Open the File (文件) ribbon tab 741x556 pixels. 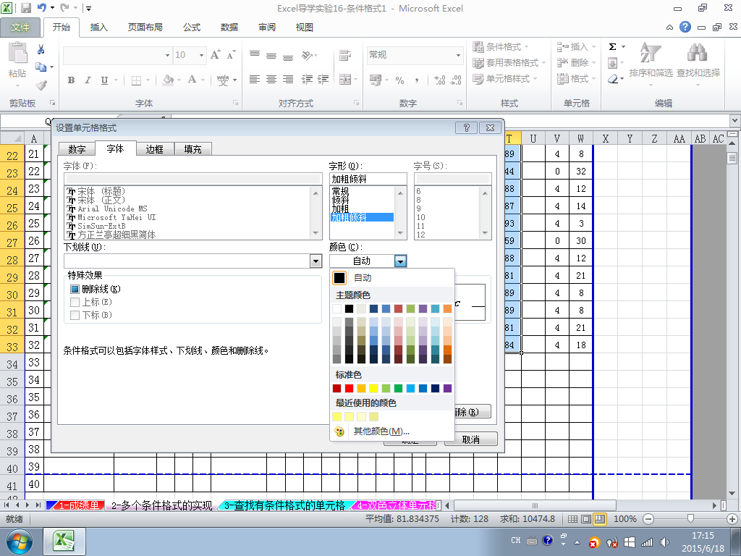20,28
